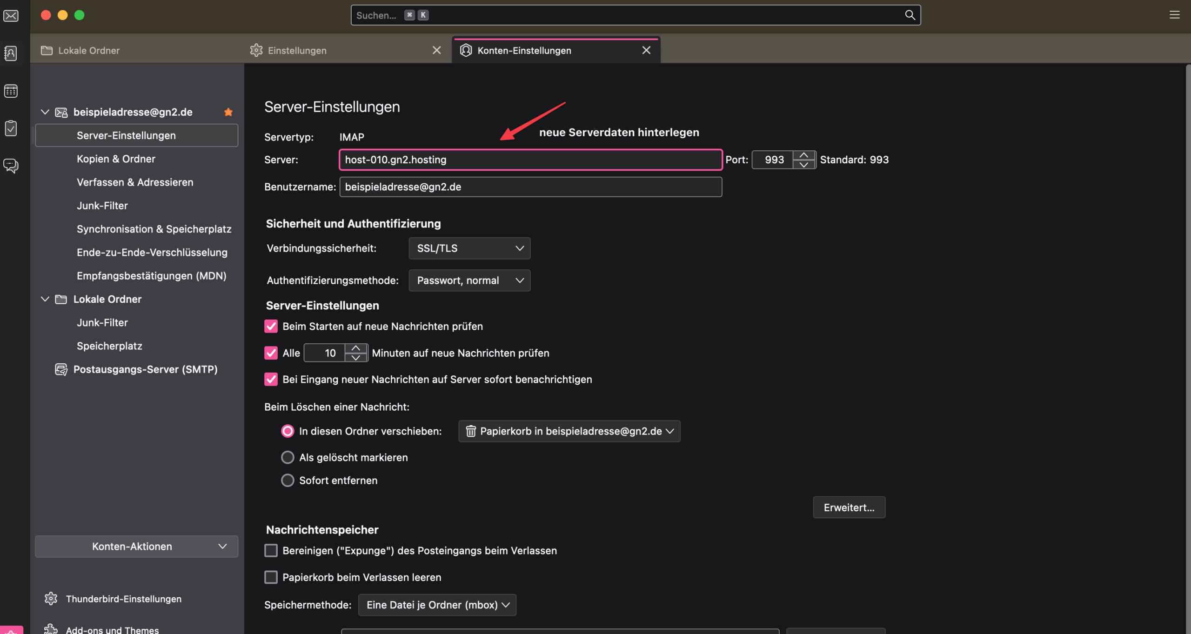This screenshot has height=634, width=1191.
Task: Open Junk-Filter under beispieladresse account
Action: [x=102, y=205]
